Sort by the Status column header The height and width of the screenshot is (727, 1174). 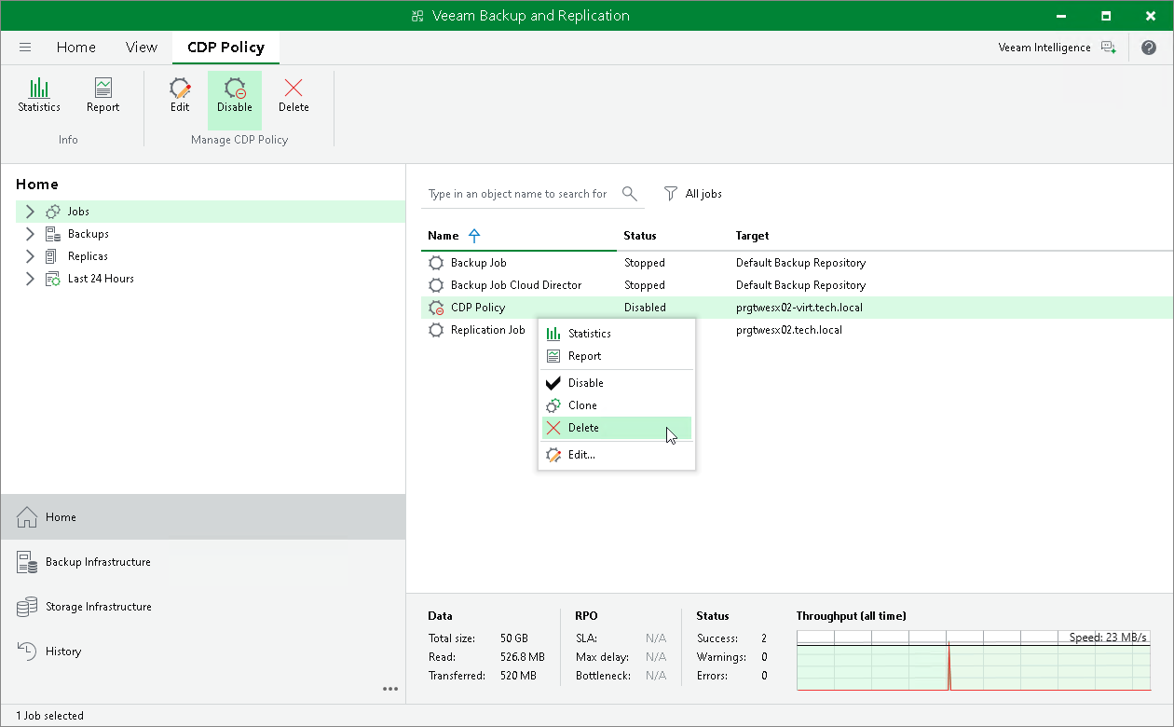point(640,236)
